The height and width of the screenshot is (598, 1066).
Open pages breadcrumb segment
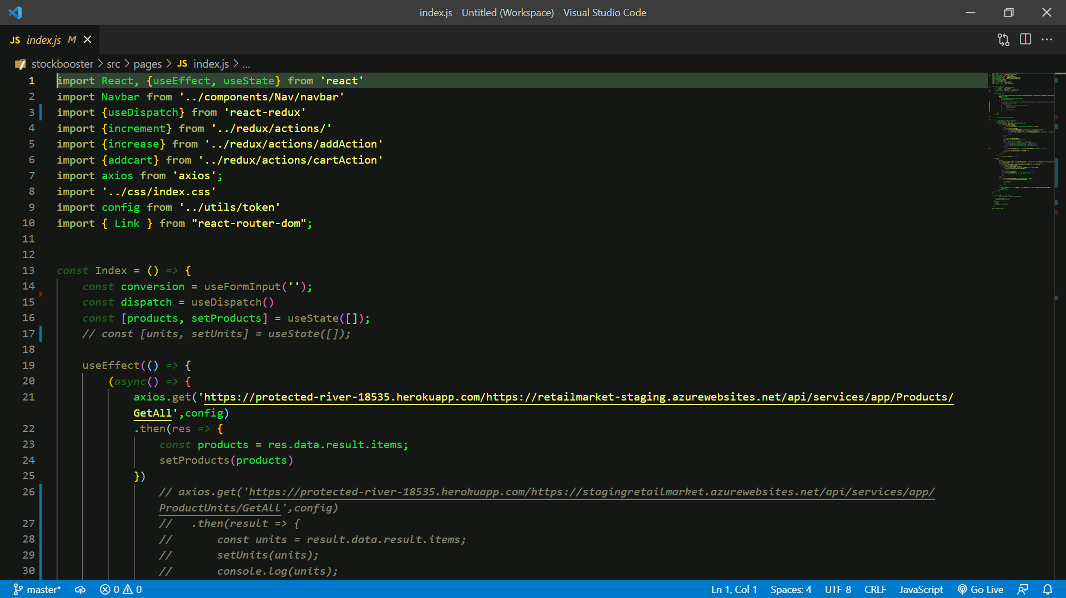tap(148, 64)
